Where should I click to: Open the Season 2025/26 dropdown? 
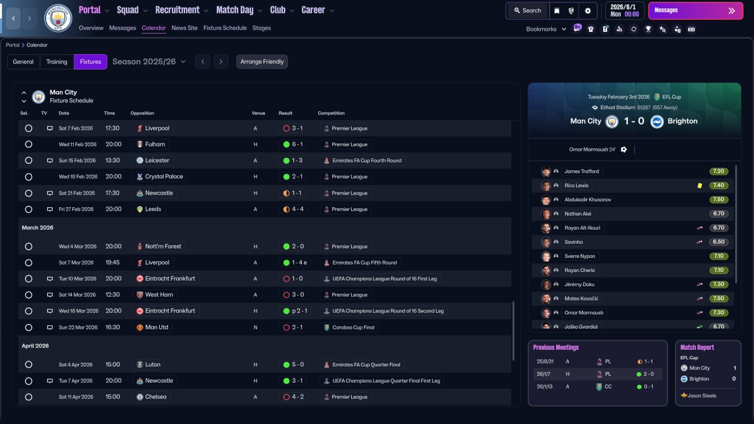point(149,62)
